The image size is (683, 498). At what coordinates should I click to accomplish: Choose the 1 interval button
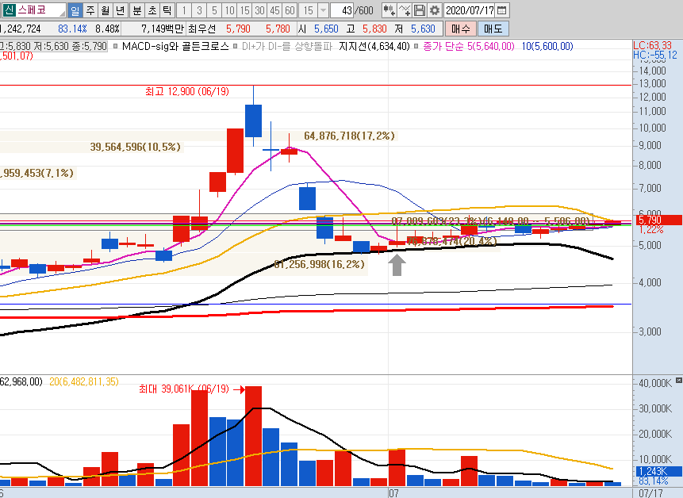(184, 10)
